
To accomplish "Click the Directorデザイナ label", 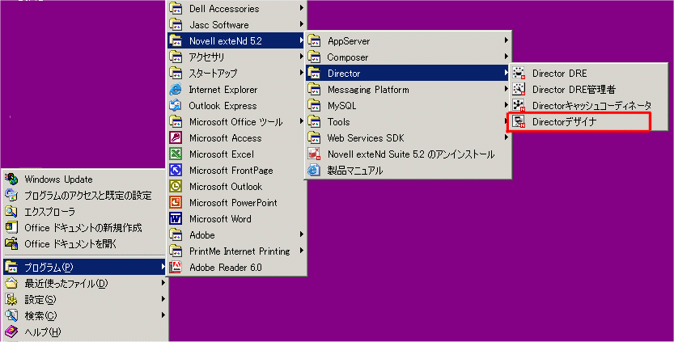I will click(x=565, y=121).
